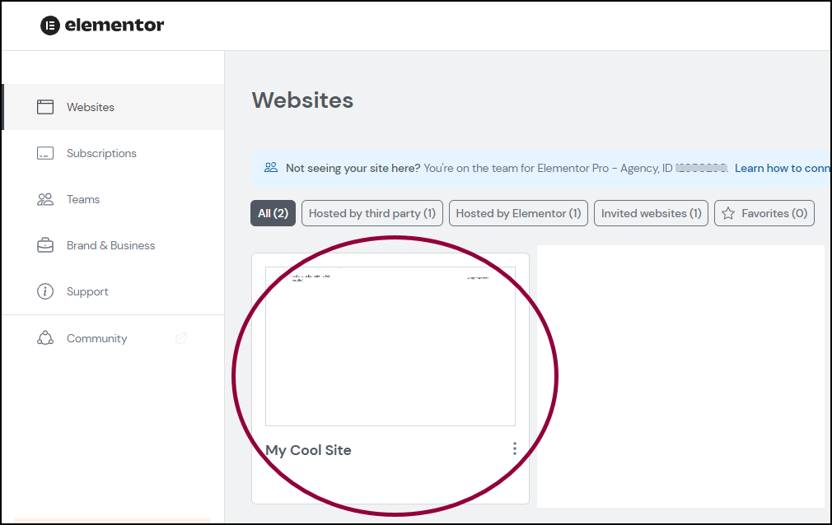Open the Learn how to connect link
Image resolution: width=832 pixels, height=525 pixels.
coord(783,168)
